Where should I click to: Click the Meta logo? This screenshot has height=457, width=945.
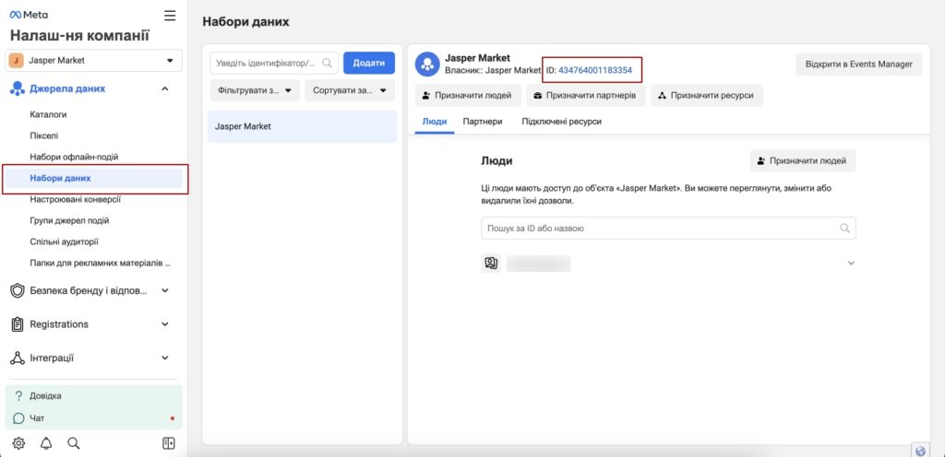pyautogui.click(x=29, y=15)
